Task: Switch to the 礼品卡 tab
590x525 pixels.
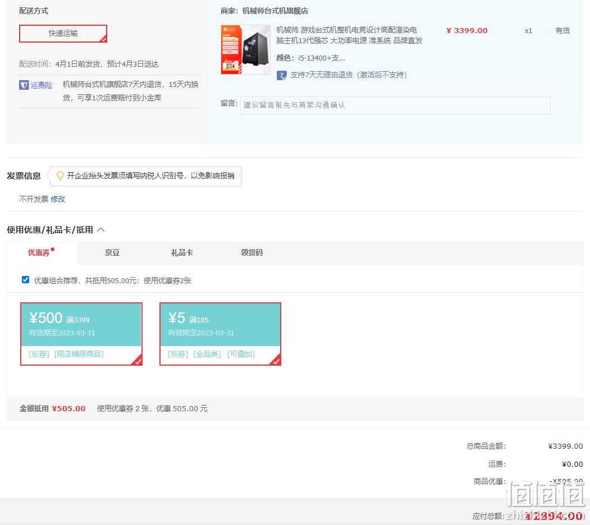Action: click(182, 253)
